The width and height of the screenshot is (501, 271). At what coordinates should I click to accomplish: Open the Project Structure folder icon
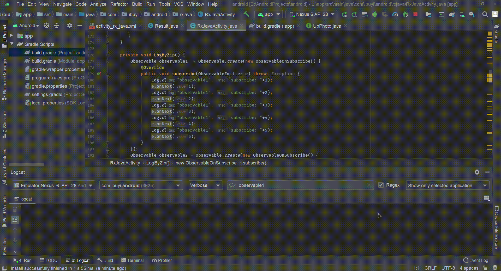point(428,14)
